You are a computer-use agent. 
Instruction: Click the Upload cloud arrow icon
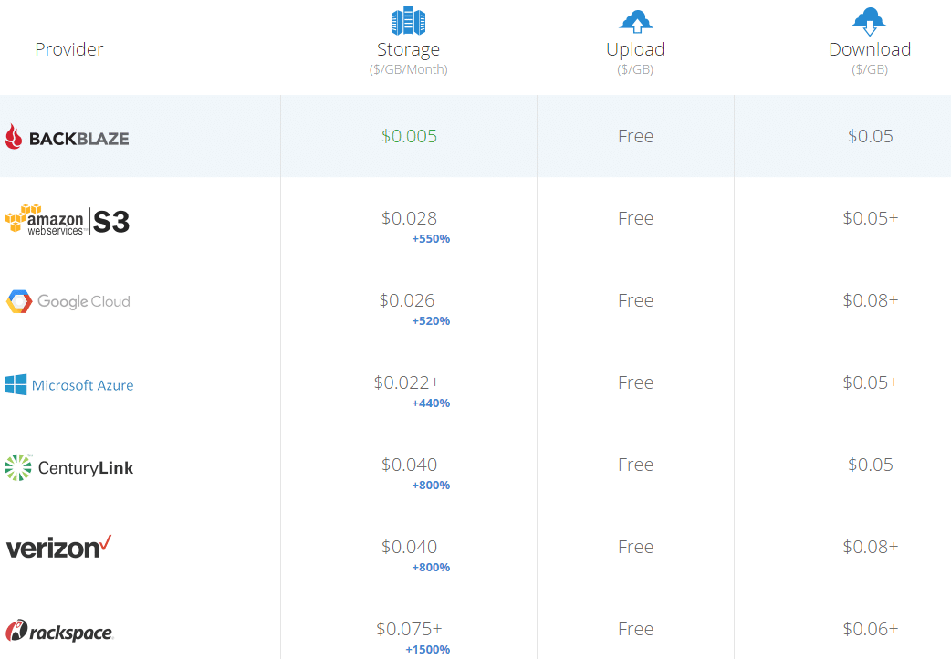coord(635,21)
